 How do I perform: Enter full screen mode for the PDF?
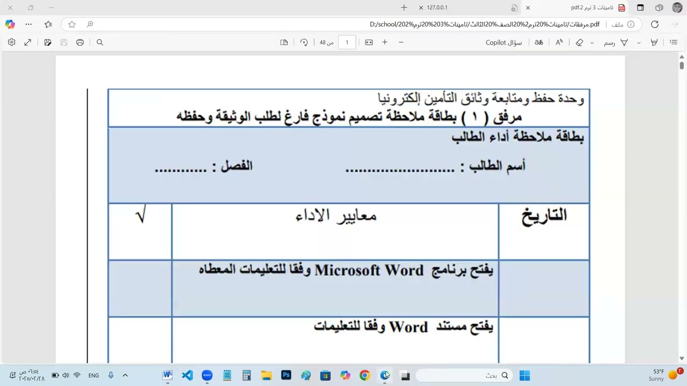pyautogui.click(x=28, y=42)
